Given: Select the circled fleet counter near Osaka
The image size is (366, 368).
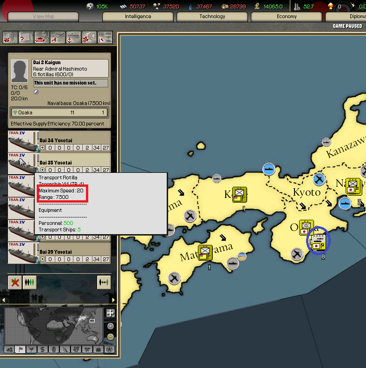Looking at the screenshot, I should coord(318,241).
